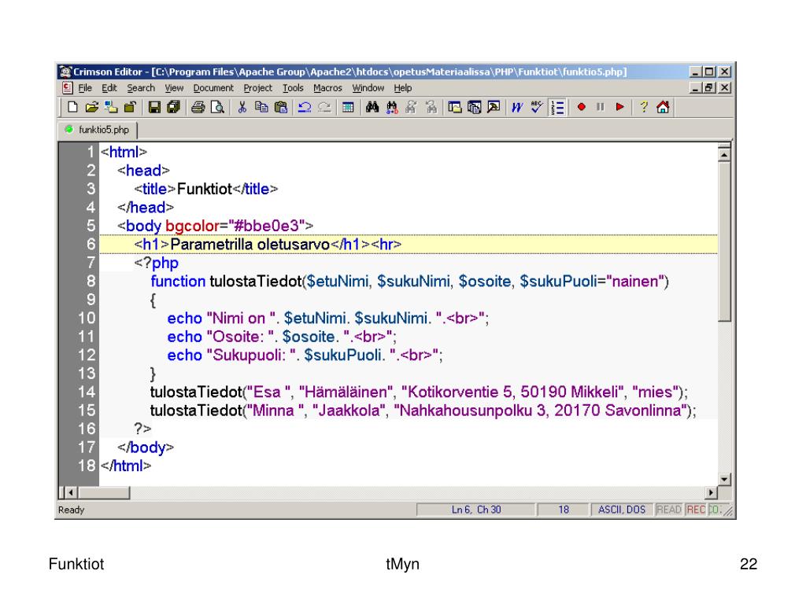
Task: Click the greyed-out macro pause button
Action: (x=601, y=107)
